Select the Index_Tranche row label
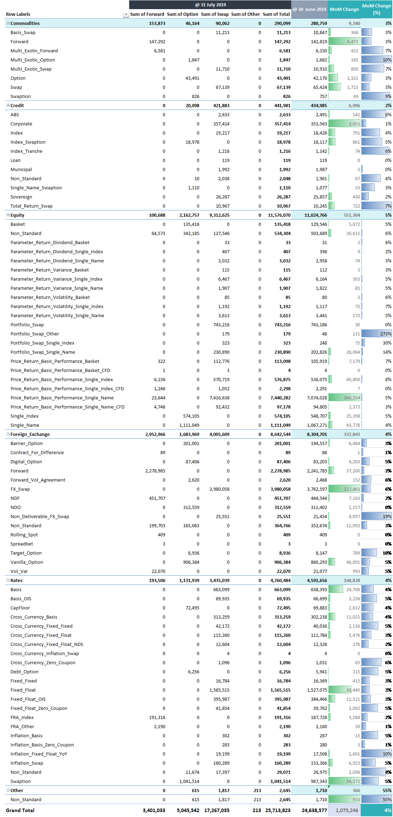The image size is (393, 817). click(x=26, y=151)
